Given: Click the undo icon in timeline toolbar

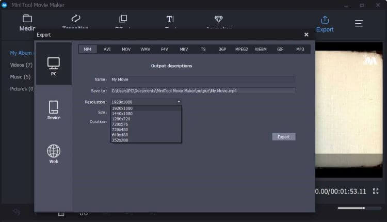Looking at the screenshot, I should coord(17,212).
